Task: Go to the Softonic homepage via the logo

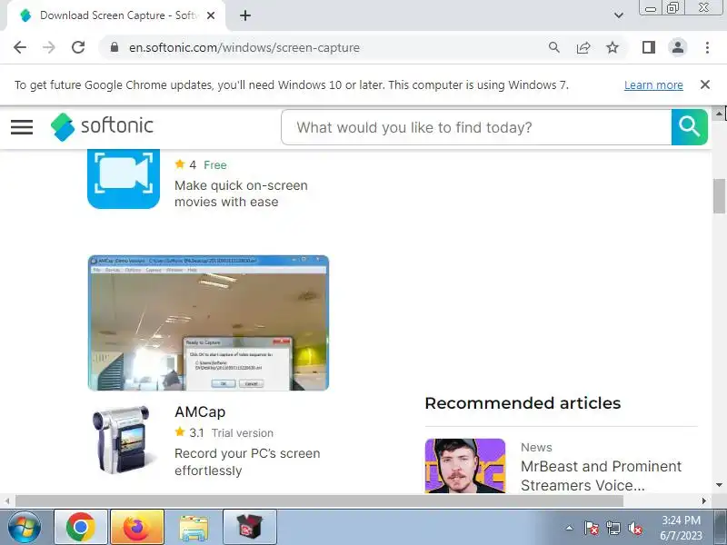Action: tap(102, 126)
